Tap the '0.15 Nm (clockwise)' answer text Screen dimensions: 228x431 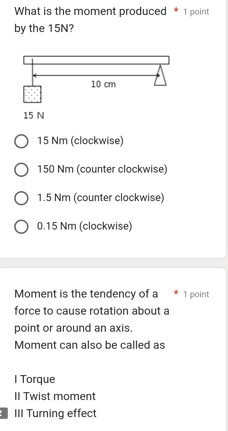(84, 226)
